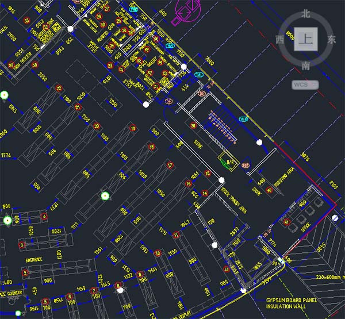Screen dimensions: 345x319
Task: Click the ViewCube top face 上
Action: [305, 40]
